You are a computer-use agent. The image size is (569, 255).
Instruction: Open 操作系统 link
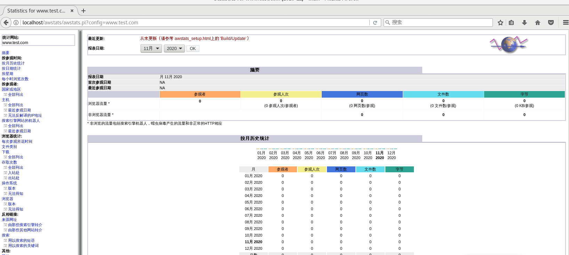(x=9, y=183)
